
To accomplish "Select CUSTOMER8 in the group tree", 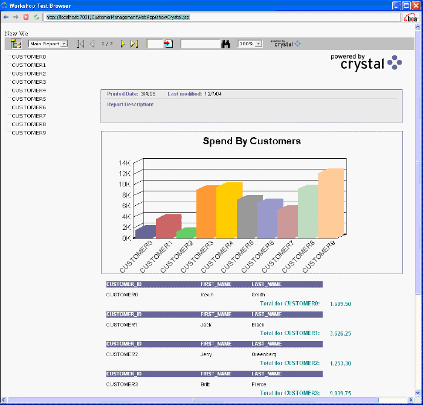I will point(29,124).
